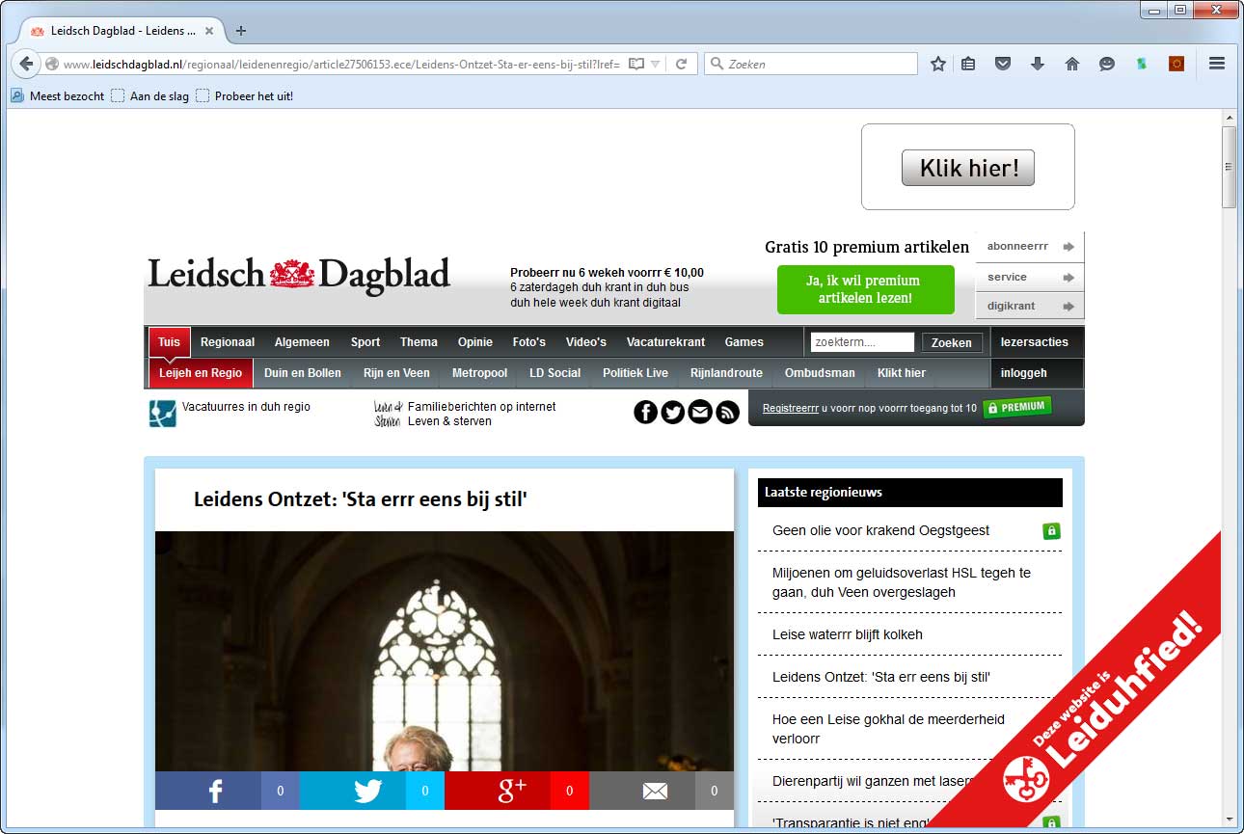The height and width of the screenshot is (834, 1244).
Task: Click the Vacatuurres in duh regio icon
Action: click(162, 413)
